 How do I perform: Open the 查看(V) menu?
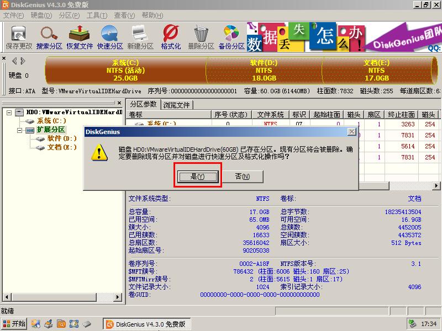(x=124, y=15)
